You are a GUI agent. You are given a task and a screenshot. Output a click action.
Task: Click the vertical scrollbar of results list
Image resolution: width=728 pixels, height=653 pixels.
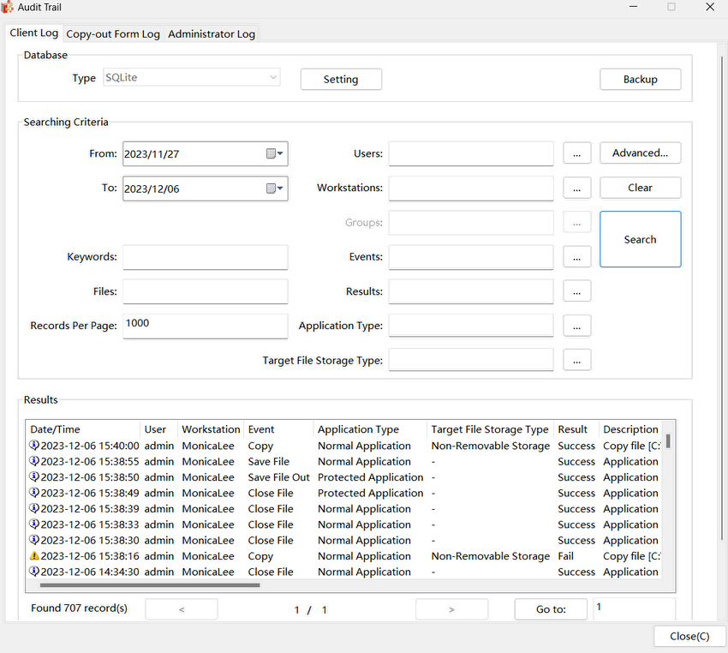[x=668, y=441]
